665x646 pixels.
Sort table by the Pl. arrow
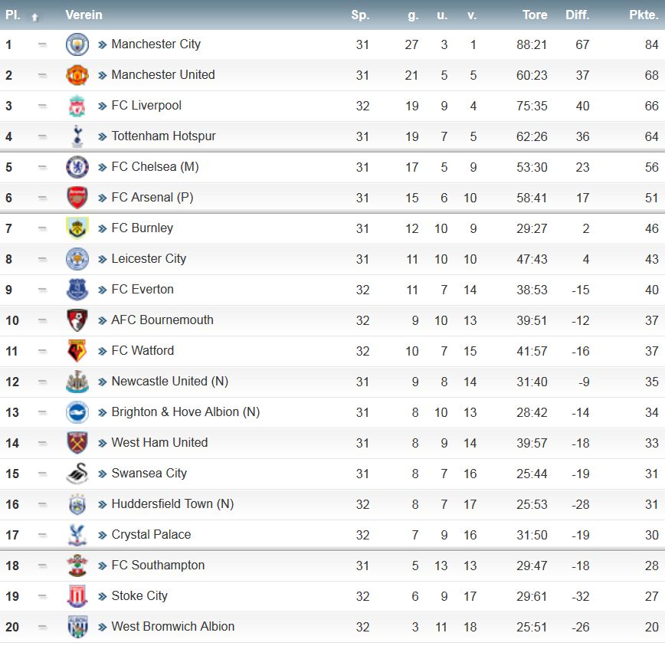click(34, 17)
